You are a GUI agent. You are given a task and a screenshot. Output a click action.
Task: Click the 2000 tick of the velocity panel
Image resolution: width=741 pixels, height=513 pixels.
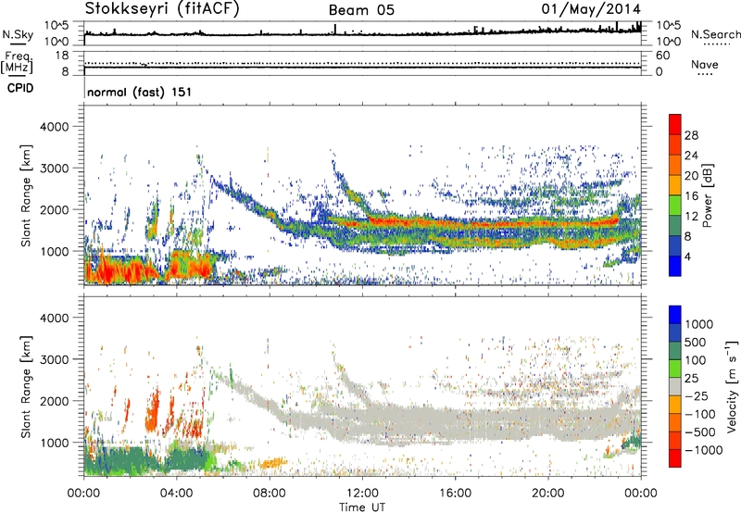click(54, 401)
